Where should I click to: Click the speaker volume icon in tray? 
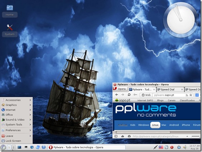pos(185,147)
